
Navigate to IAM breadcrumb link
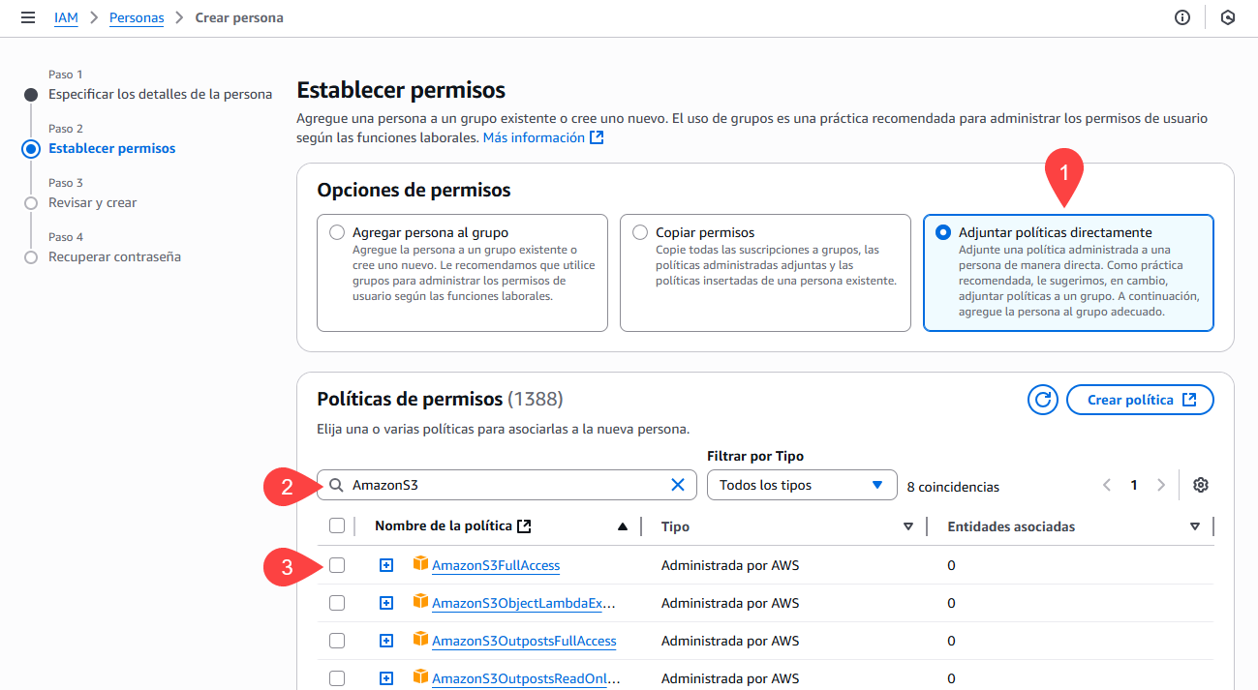click(x=66, y=18)
